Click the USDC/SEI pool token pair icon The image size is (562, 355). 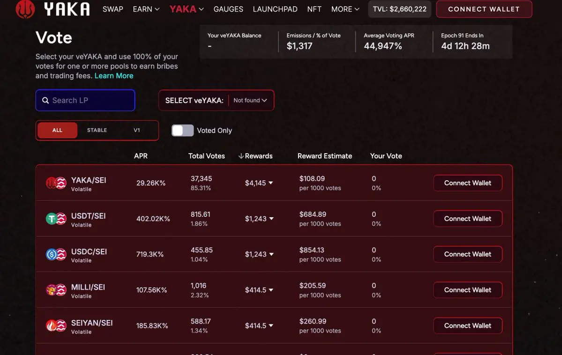pos(56,254)
